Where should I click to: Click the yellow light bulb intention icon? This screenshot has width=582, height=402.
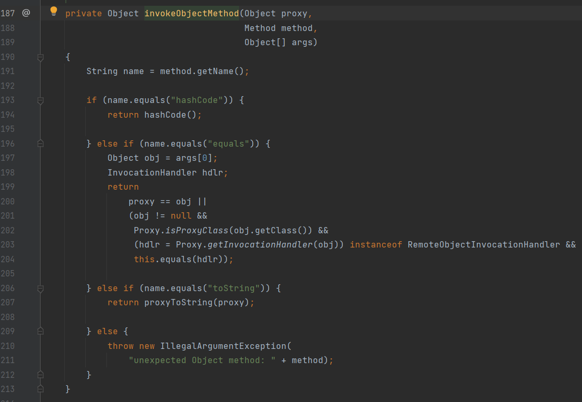click(53, 12)
